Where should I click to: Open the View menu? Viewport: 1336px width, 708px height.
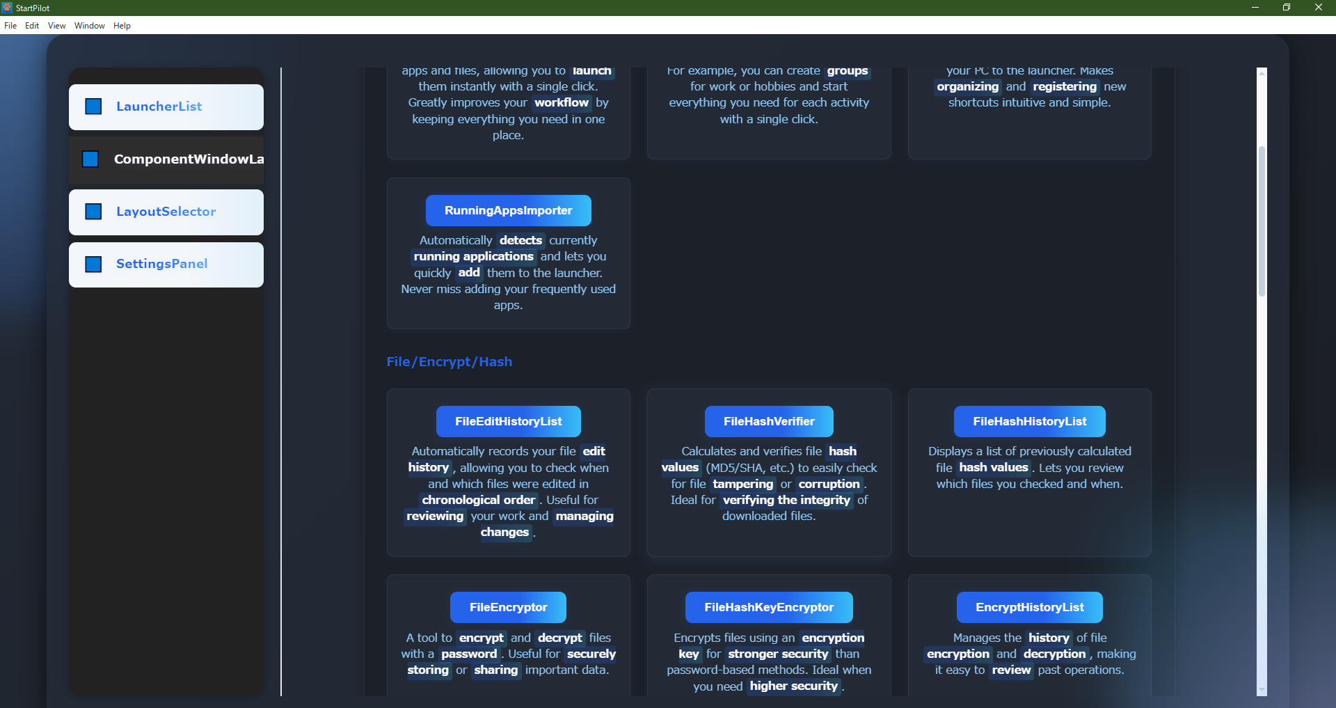point(56,26)
